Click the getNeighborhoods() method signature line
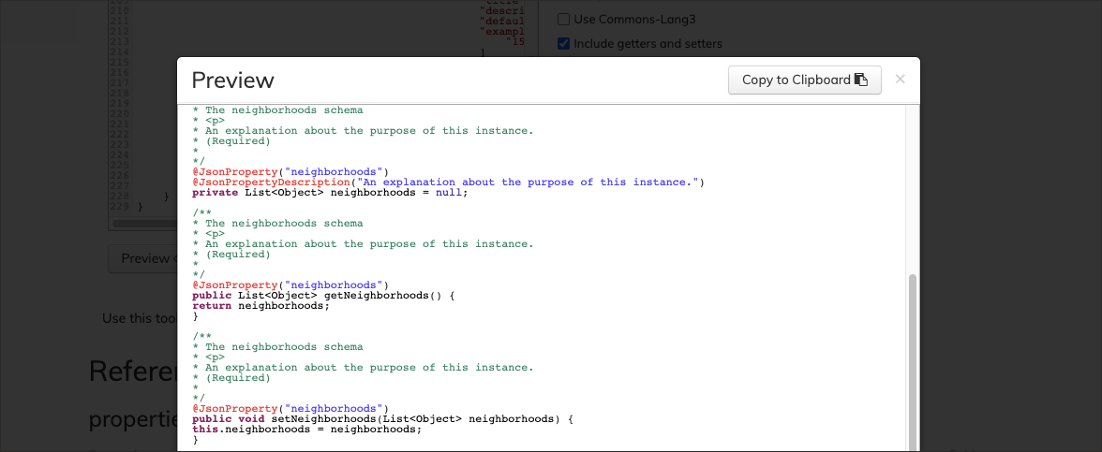The width and height of the screenshot is (1102, 452). (x=324, y=296)
